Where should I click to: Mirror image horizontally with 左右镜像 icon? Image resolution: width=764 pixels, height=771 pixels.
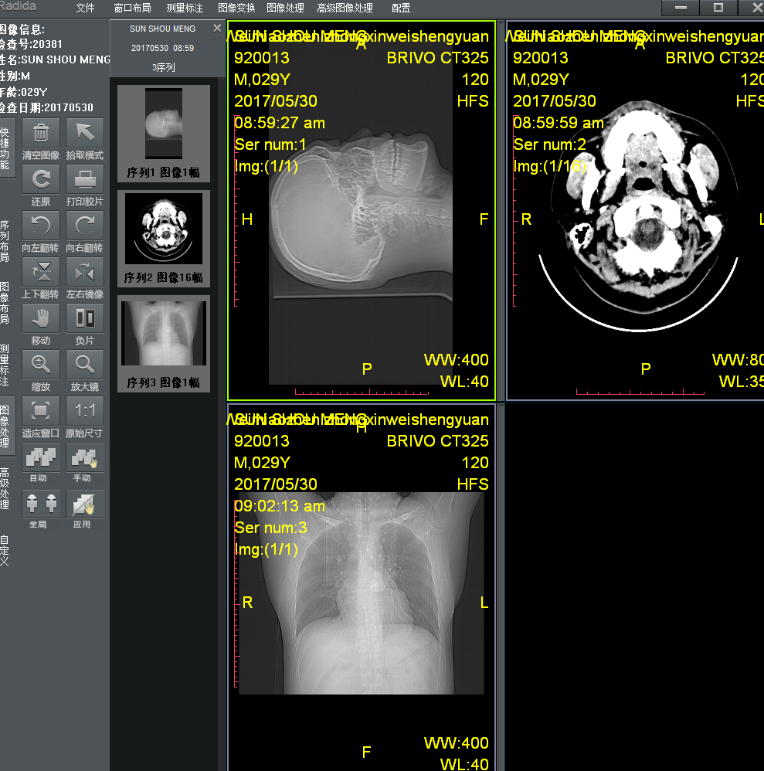(84, 272)
